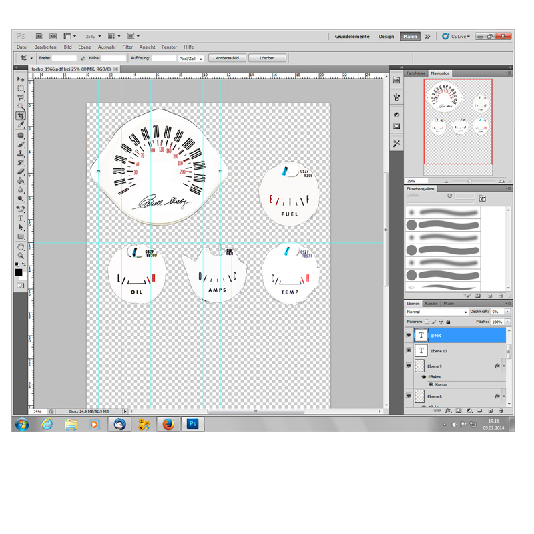Click the Vorderes Bild button
The height and width of the screenshot is (534, 534).
227,58
